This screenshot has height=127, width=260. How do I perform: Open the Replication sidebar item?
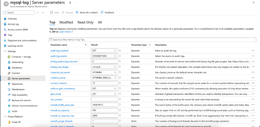[x=17, y=84]
